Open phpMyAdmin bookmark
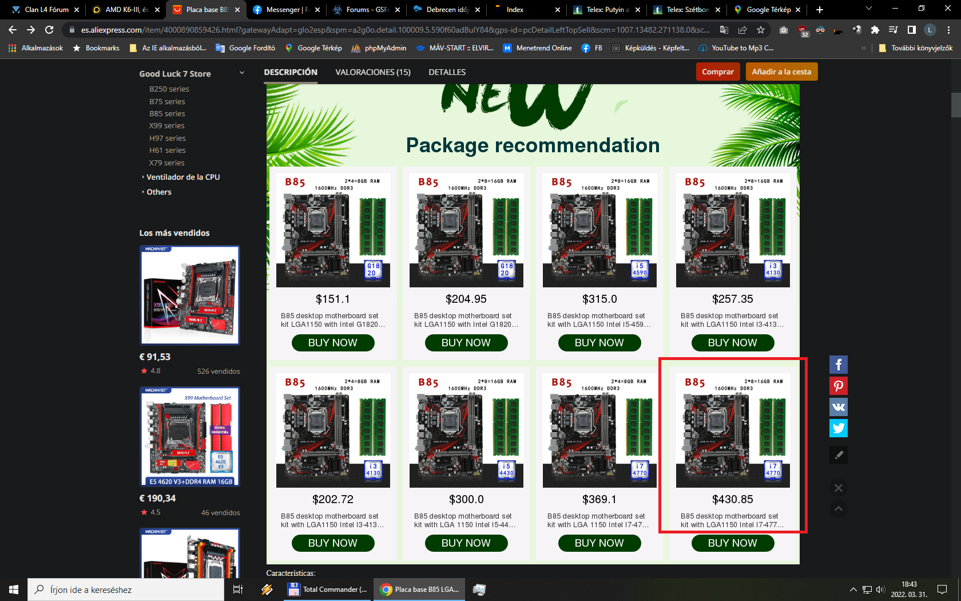Viewport: 961px width, 601px height. tap(379, 48)
